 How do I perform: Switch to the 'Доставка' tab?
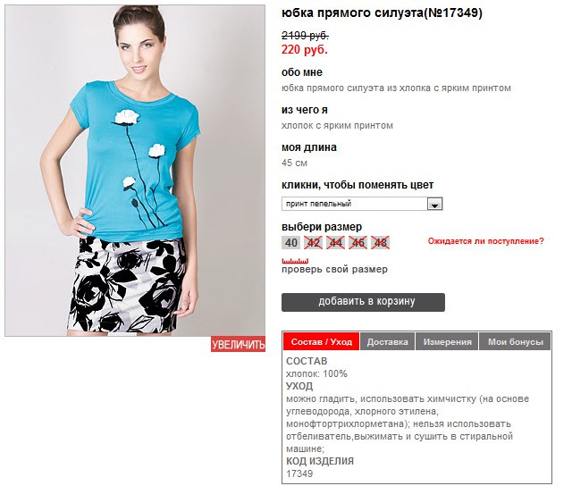click(x=387, y=341)
